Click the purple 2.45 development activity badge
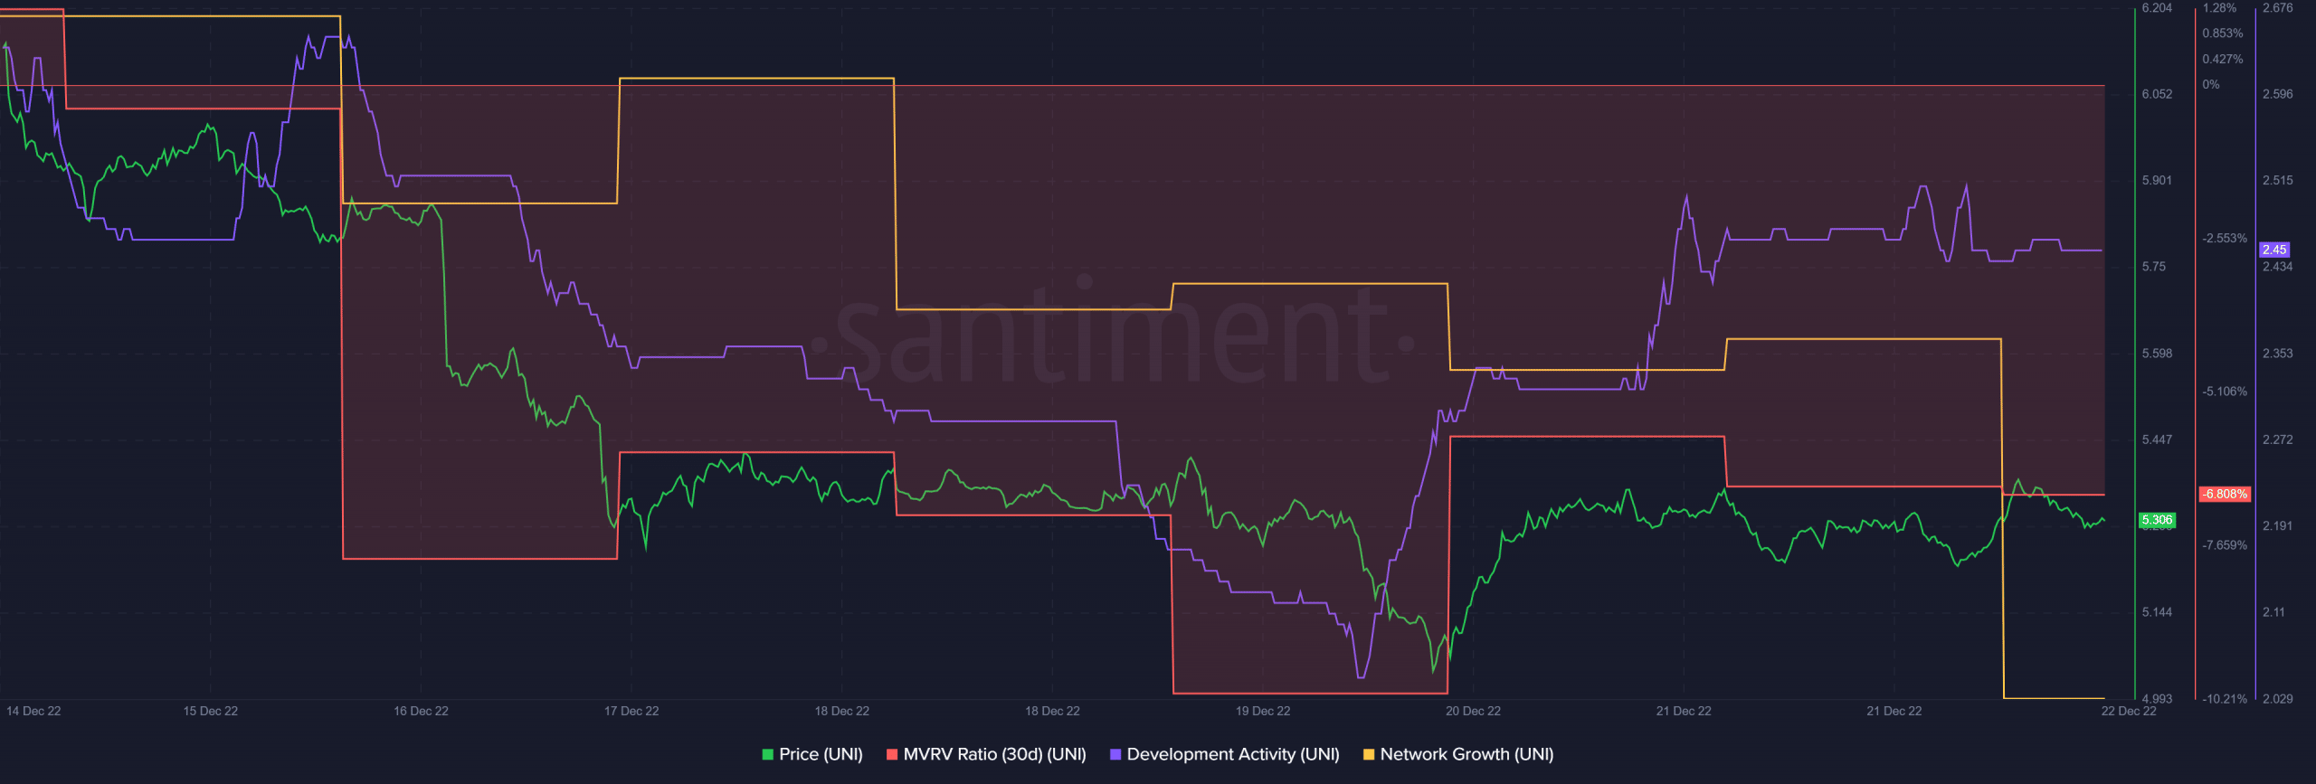Viewport: 2316px width, 784px height. pos(2274,250)
